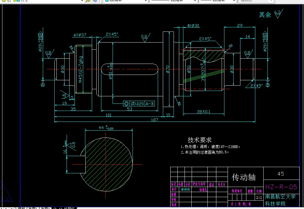Select the 4XØ37 groove dimension
This screenshot has width=304, height=209.
[80, 35]
